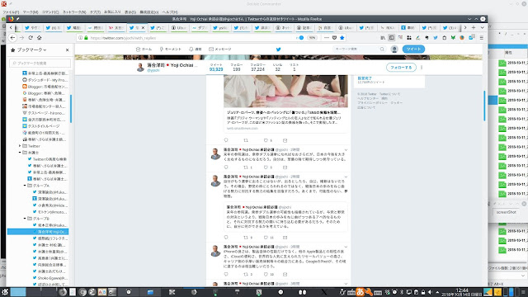Collapse the グループB bookmark folder
The image size is (528, 297).
pyautogui.click(x=25, y=219)
